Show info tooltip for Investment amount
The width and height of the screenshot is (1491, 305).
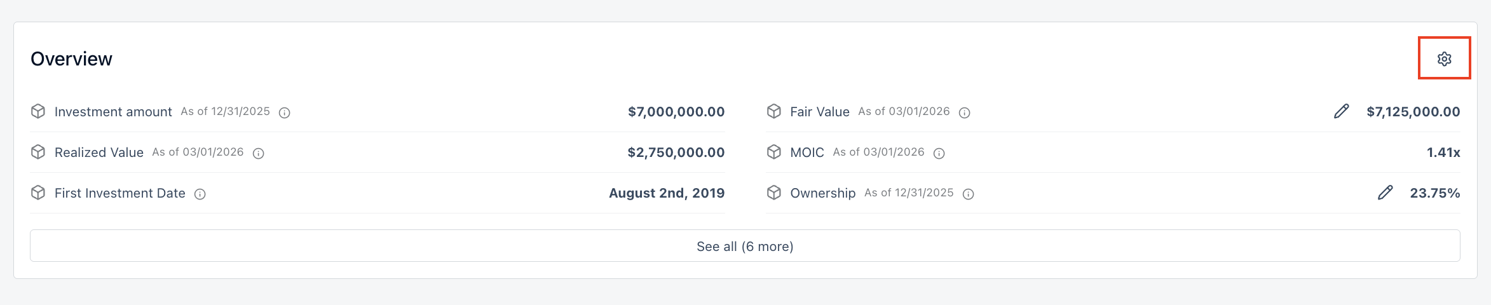tap(285, 112)
